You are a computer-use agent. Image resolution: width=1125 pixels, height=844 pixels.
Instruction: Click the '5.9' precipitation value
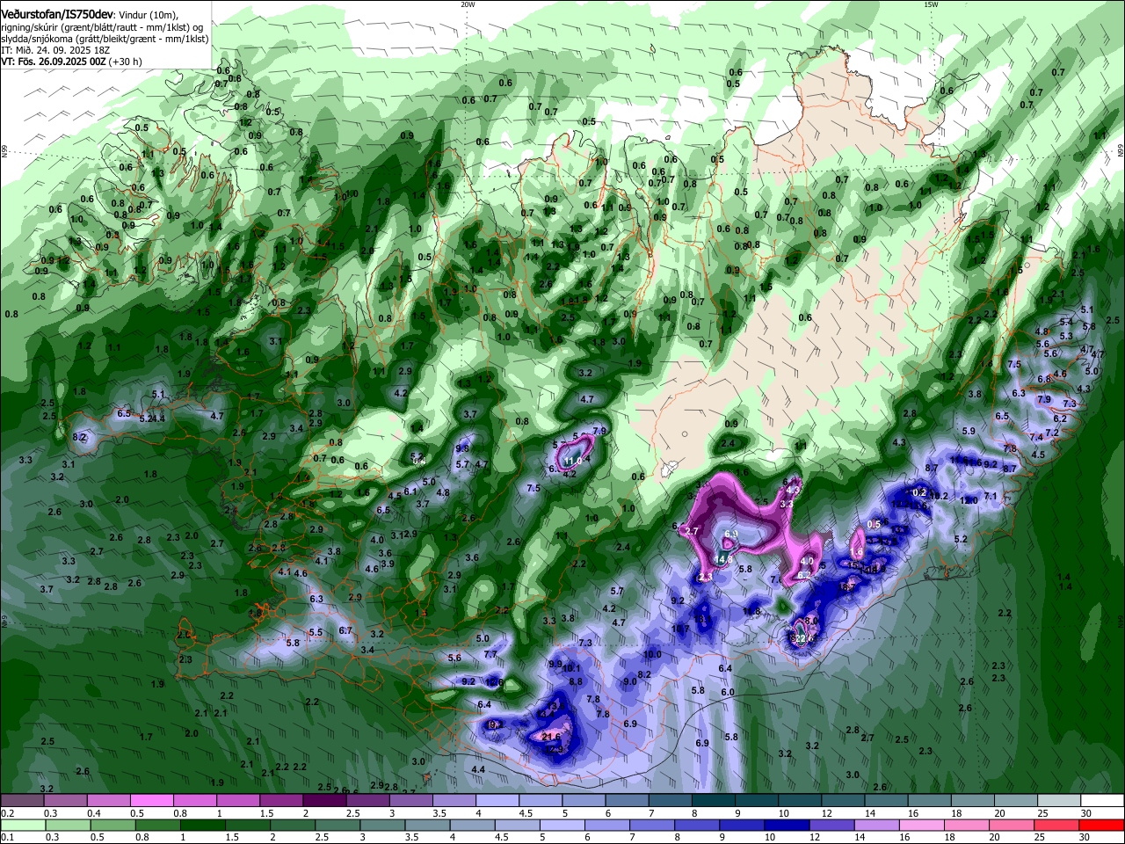click(969, 431)
